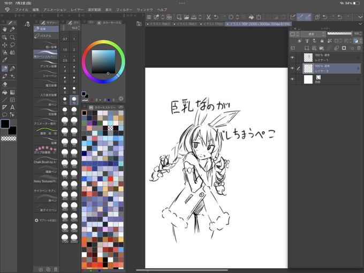Select the Move layer tool
The width and height of the screenshot is (364, 273).
pyautogui.click(x=5, y=45)
